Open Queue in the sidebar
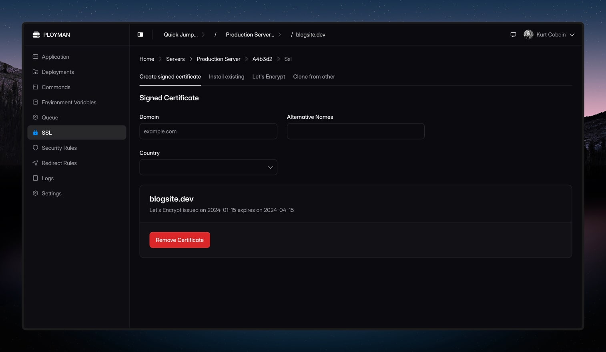606x352 pixels. [77, 117]
